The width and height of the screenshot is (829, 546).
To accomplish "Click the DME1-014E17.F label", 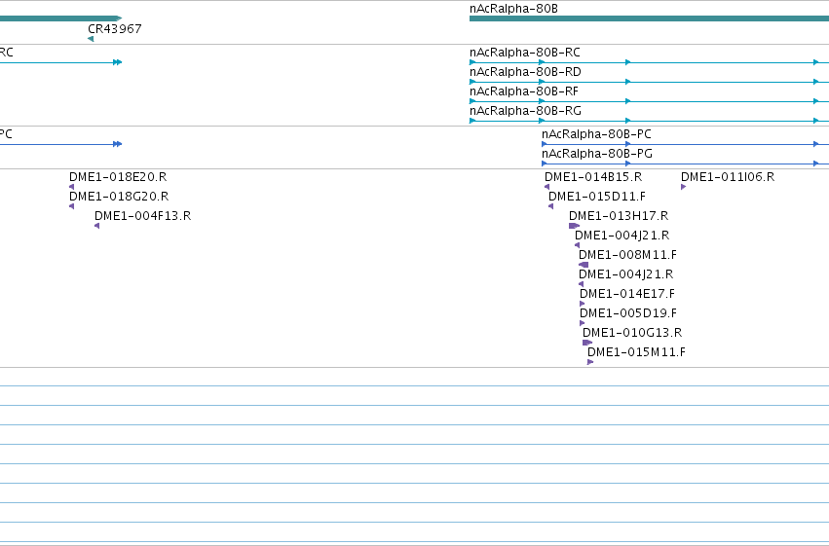I will coord(627,294).
